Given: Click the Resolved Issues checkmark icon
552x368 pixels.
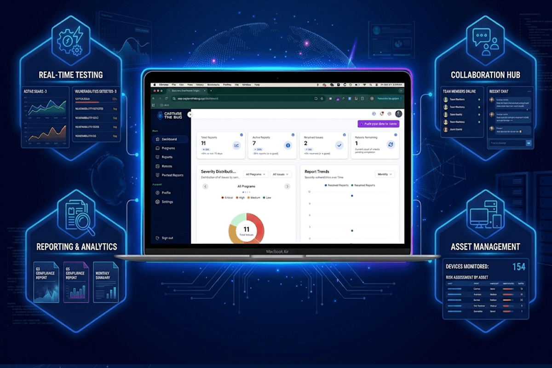Looking at the screenshot, I should (x=339, y=145).
